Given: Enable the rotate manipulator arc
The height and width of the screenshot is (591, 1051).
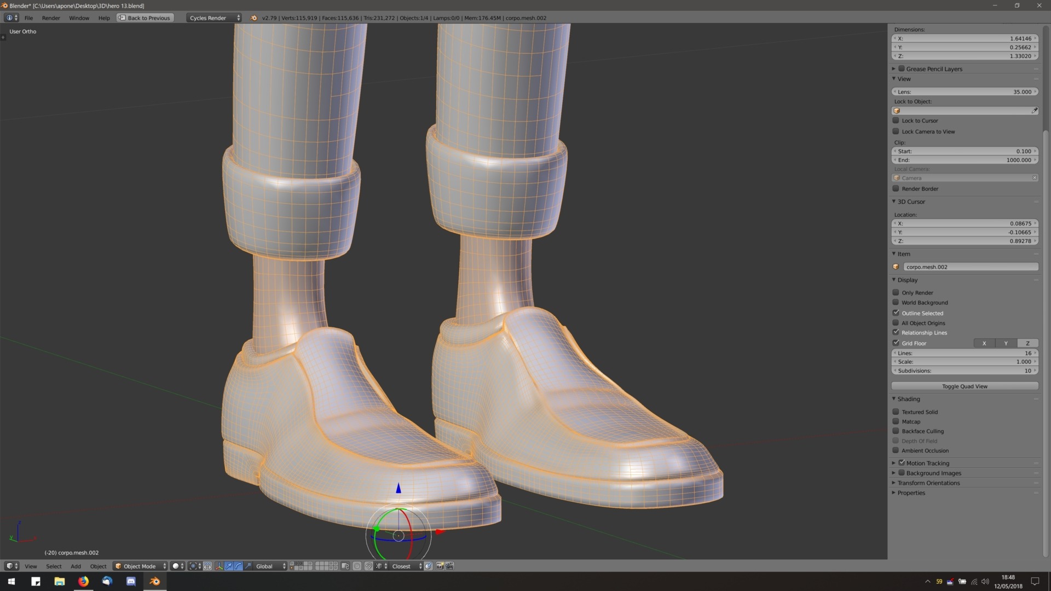Looking at the screenshot, I should click(238, 566).
